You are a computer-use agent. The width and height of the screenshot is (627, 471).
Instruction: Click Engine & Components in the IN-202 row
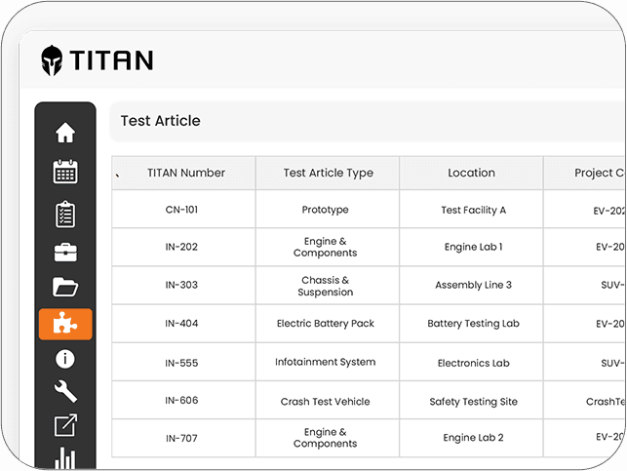[x=328, y=247]
